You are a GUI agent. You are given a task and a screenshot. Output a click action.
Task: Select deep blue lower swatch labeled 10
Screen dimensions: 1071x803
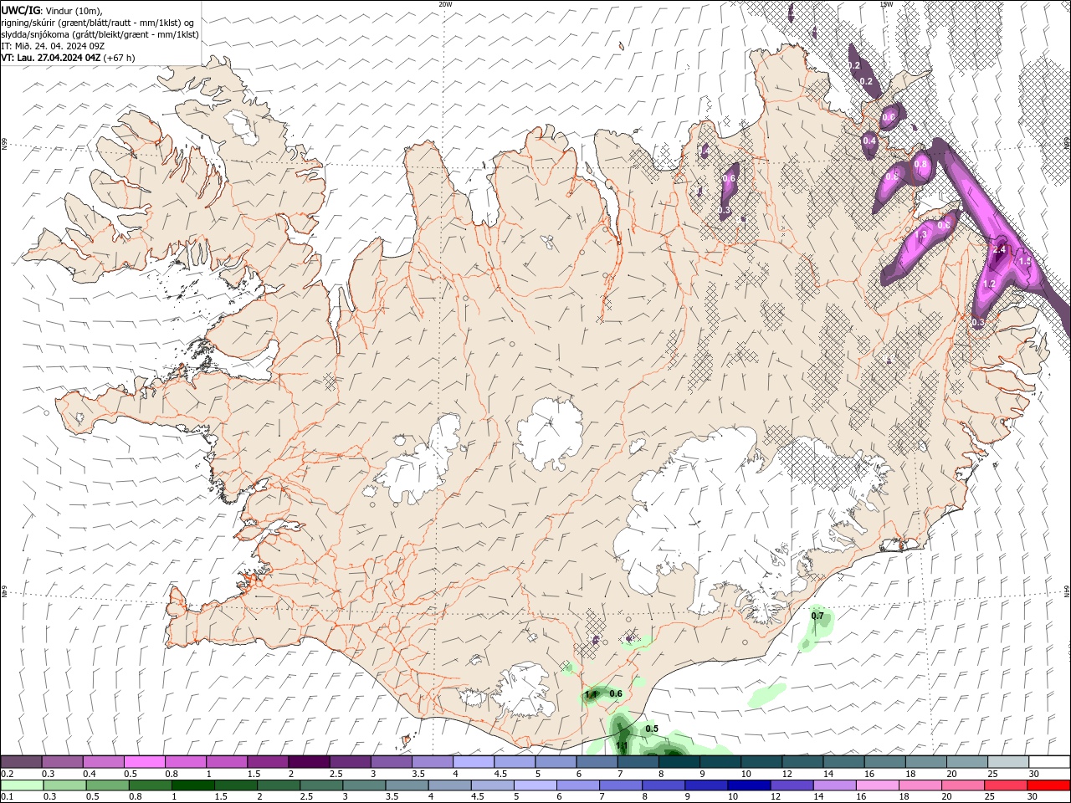(749, 785)
